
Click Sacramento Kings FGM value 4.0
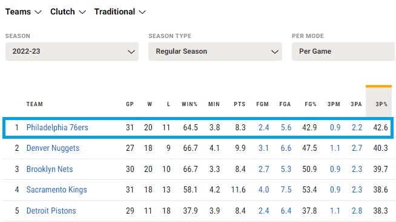point(263,189)
